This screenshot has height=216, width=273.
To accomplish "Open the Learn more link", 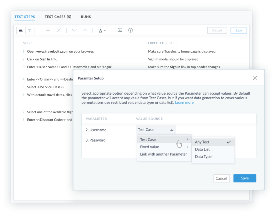I will 184,102.
